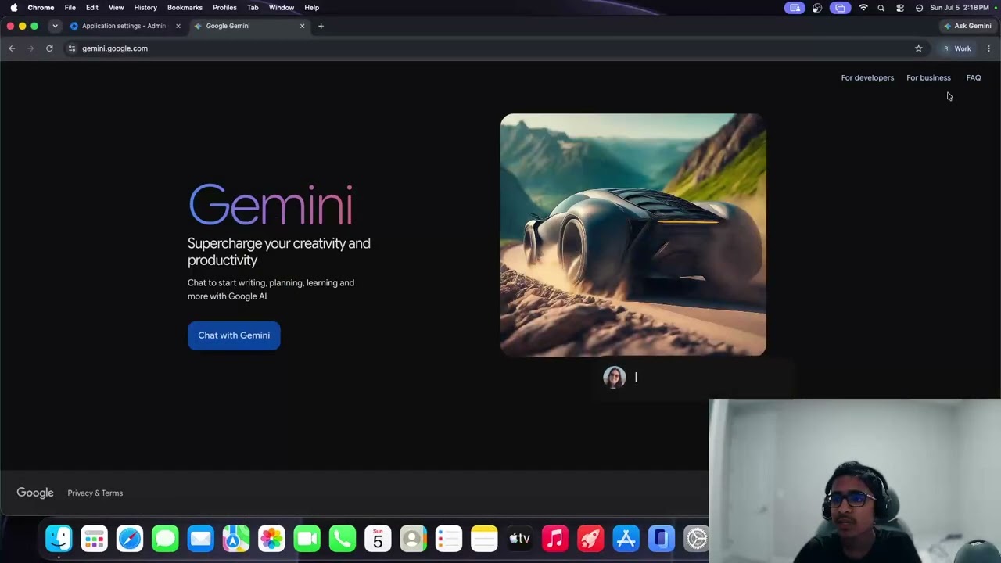Open the Profiles menu
This screenshot has height=563, width=1001.
(x=224, y=8)
